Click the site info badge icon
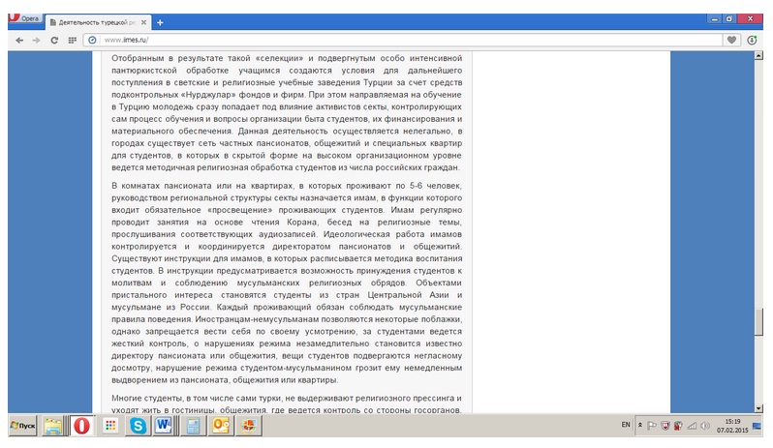The height and width of the screenshot is (448, 773). (92, 40)
